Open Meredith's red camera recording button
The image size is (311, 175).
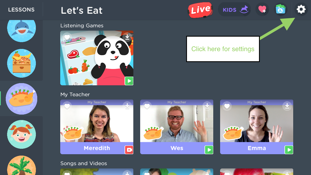coord(129,150)
